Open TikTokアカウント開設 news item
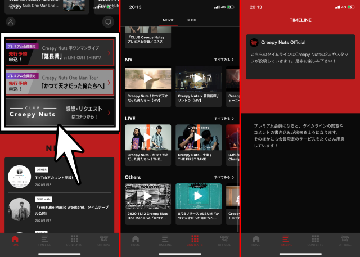Viewport: 360px width, 257px height. [x=60, y=177]
